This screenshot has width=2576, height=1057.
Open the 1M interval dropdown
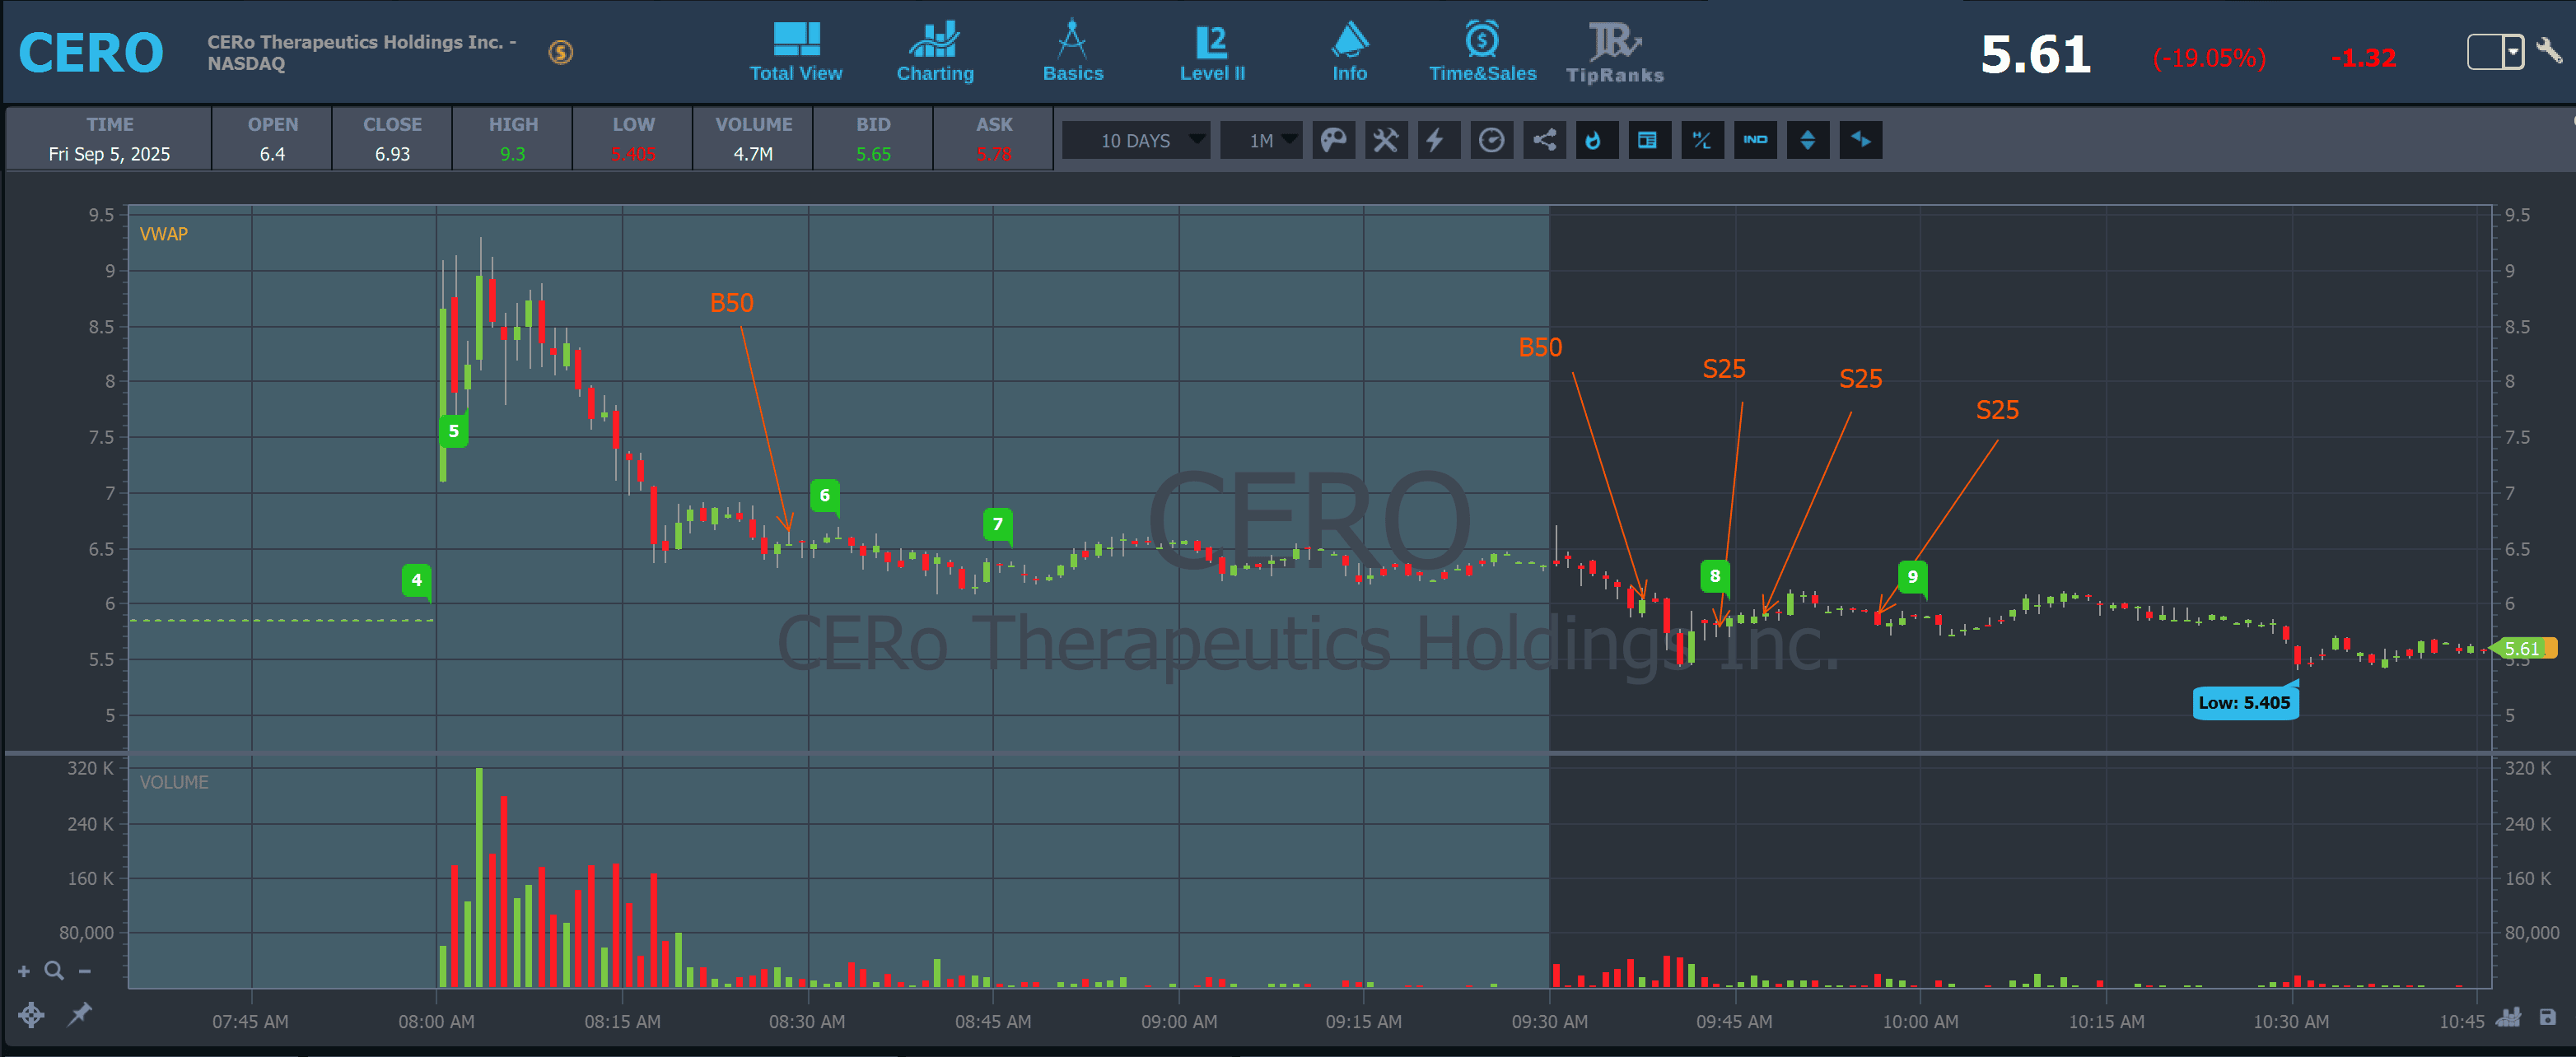coord(1263,140)
